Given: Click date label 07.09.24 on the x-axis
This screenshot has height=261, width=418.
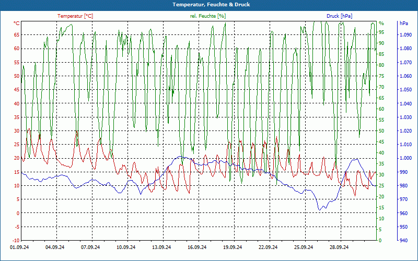Looking at the screenshot, I should [x=90, y=247].
